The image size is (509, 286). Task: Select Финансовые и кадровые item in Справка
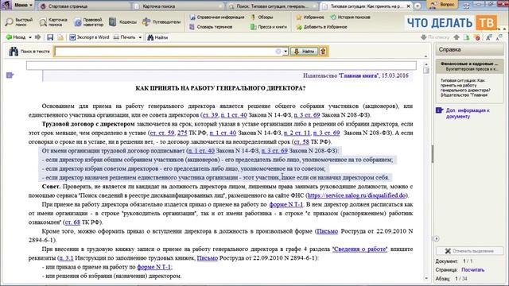(x=469, y=66)
